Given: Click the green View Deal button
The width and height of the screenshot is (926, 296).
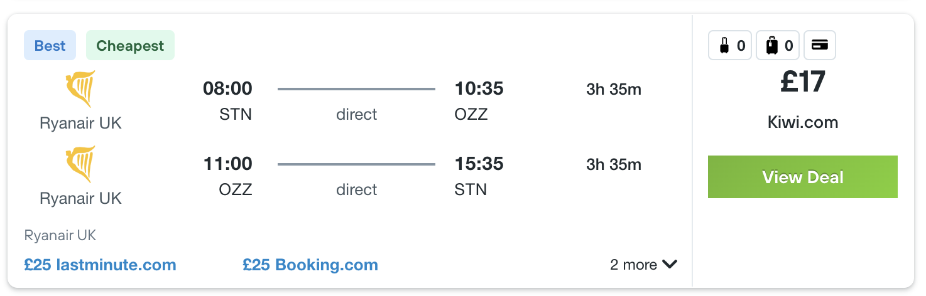Looking at the screenshot, I should point(803,177).
